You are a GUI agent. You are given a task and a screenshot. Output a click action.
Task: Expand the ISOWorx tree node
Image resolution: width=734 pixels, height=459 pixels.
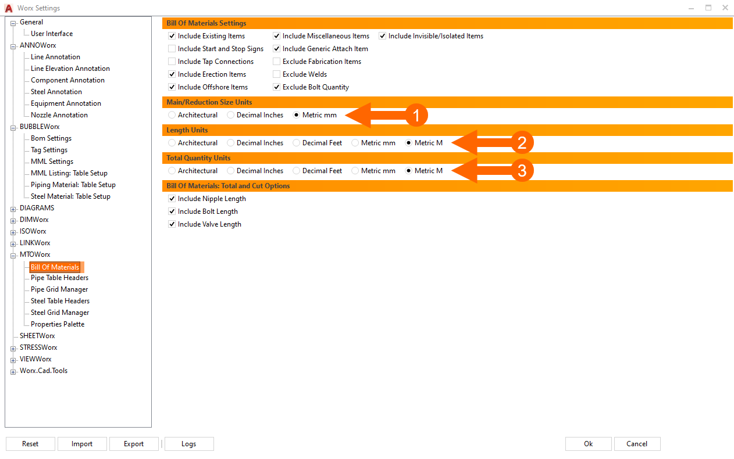(x=13, y=232)
